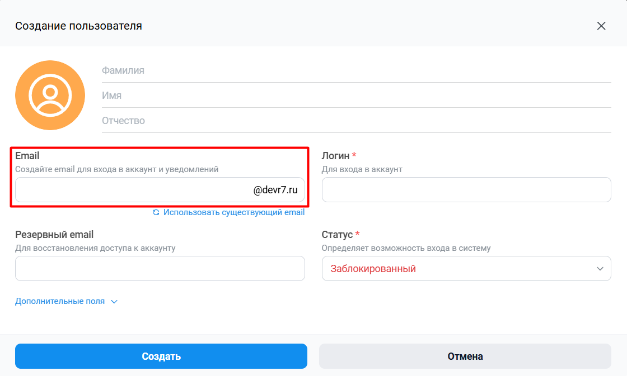627x376 pixels.
Task: Click the Статус field label
Action: tap(338, 235)
